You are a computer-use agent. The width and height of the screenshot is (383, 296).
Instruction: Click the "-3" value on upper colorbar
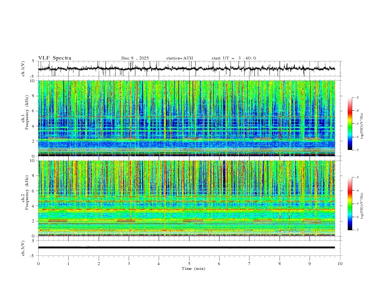tap(356, 98)
